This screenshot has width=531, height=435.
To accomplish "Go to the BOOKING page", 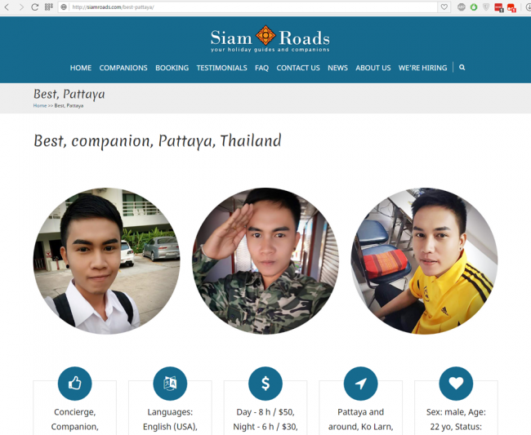I will pyautogui.click(x=172, y=68).
